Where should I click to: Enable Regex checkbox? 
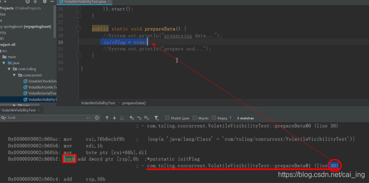[x=214, y=118]
